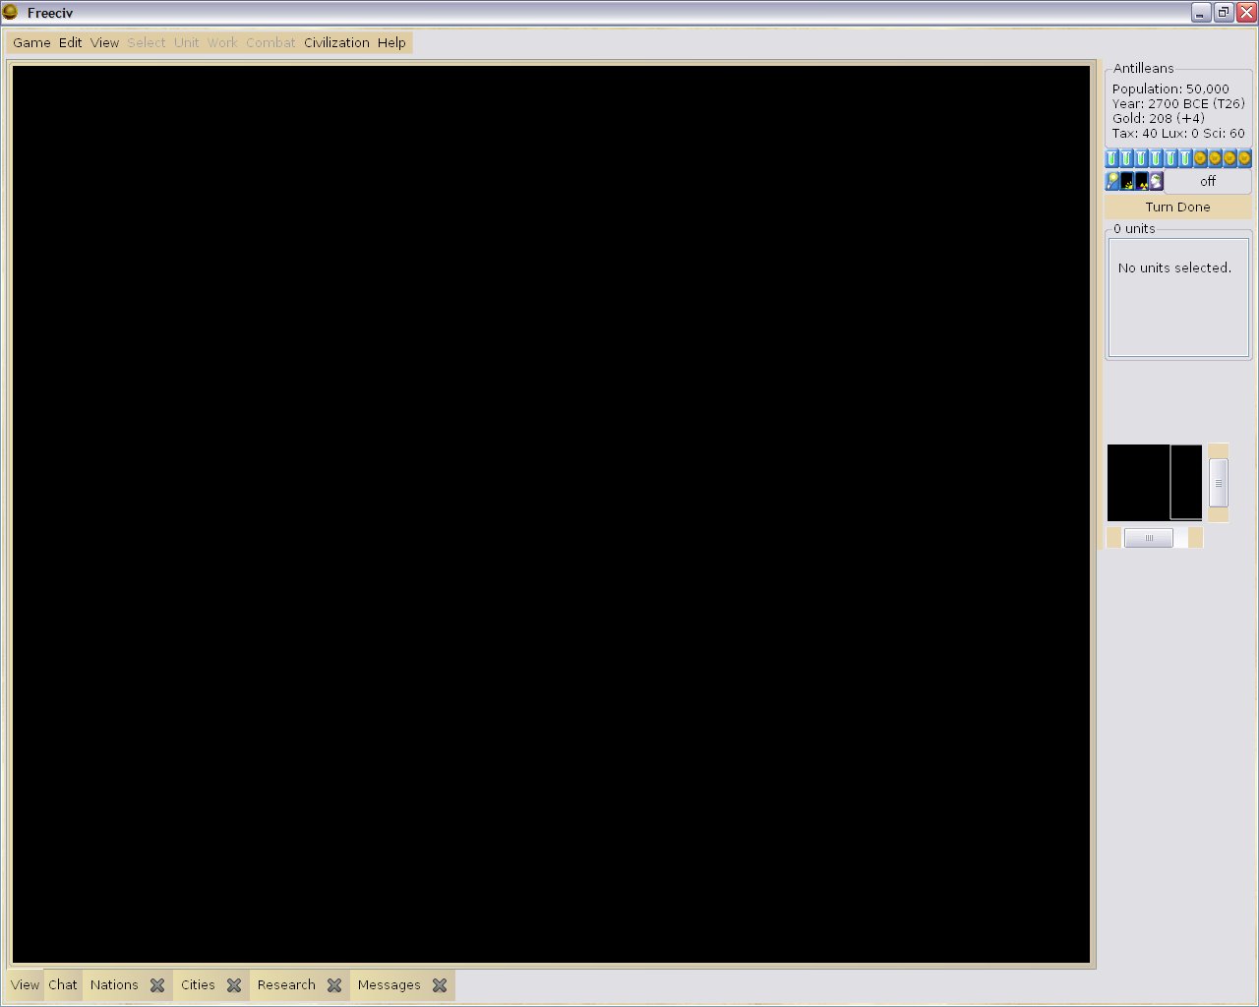Screen dimensions: 1259x1007
Task: Open the Civilization menu
Action: (336, 42)
